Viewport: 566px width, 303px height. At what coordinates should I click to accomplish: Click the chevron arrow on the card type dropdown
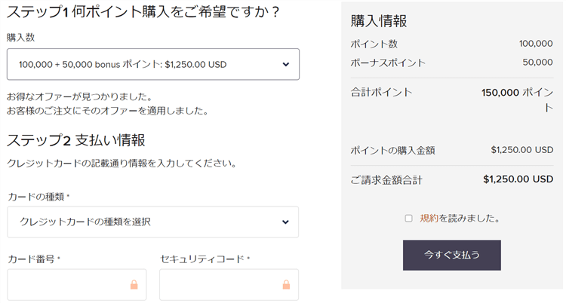coord(286,222)
